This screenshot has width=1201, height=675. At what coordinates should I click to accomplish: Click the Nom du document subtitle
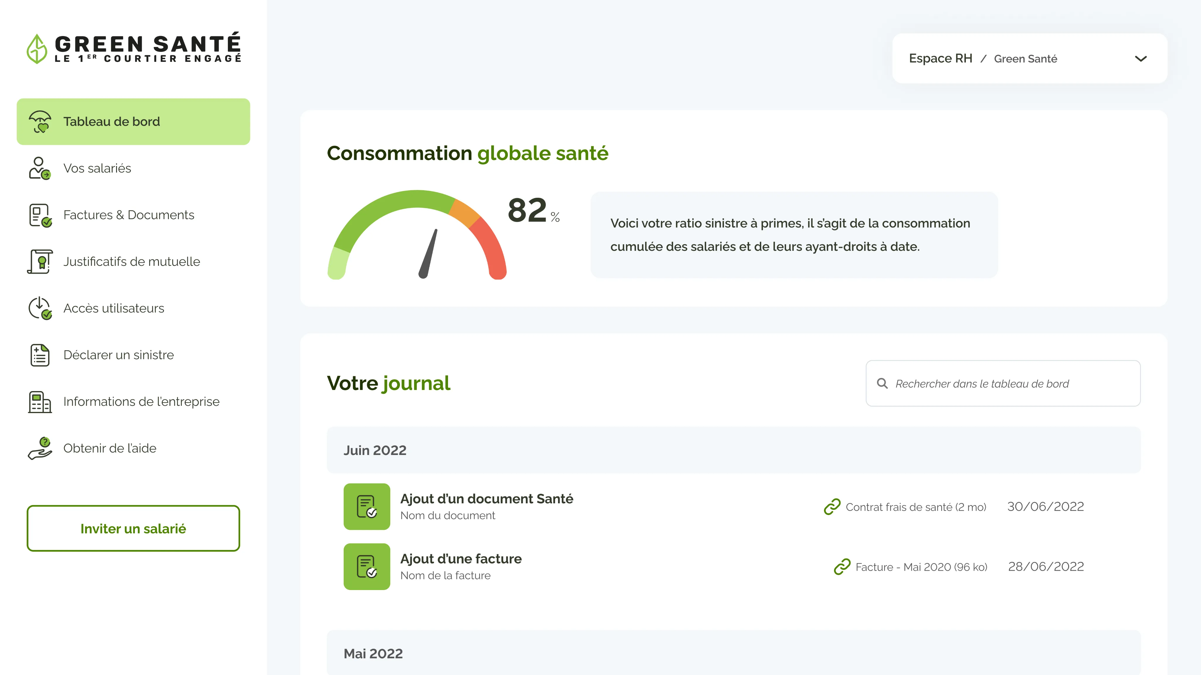click(x=447, y=516)
